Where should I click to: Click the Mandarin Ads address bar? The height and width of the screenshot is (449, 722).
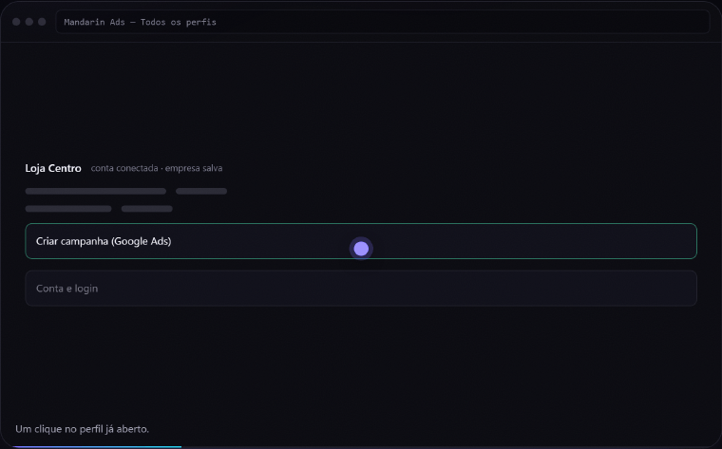tap(383, 22)
